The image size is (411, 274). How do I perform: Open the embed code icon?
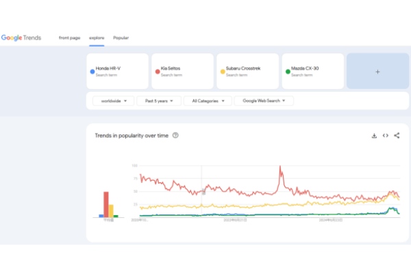[385, 136]
